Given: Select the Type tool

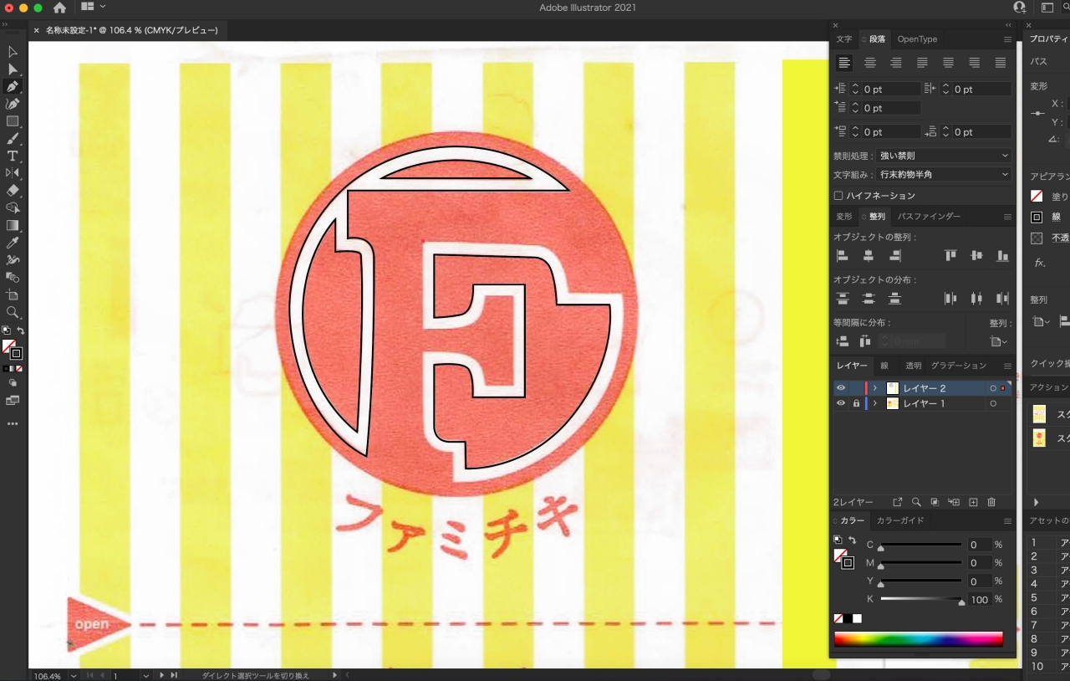Looking at the screenshot, I should (x=13, y=156).
